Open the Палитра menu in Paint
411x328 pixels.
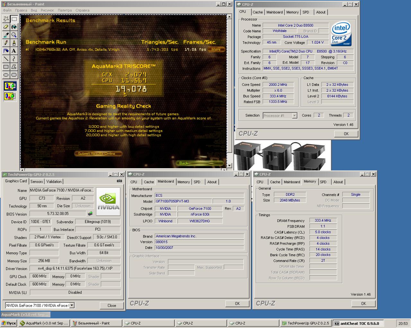pyautogui.click(x=65, y=10)
